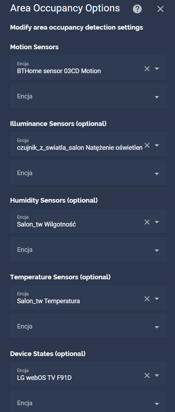The width and height of the screenshot is (175, 412).
Task: Open the empty Illuminance Sensors entity dropdown
Action: click(89, 173)
